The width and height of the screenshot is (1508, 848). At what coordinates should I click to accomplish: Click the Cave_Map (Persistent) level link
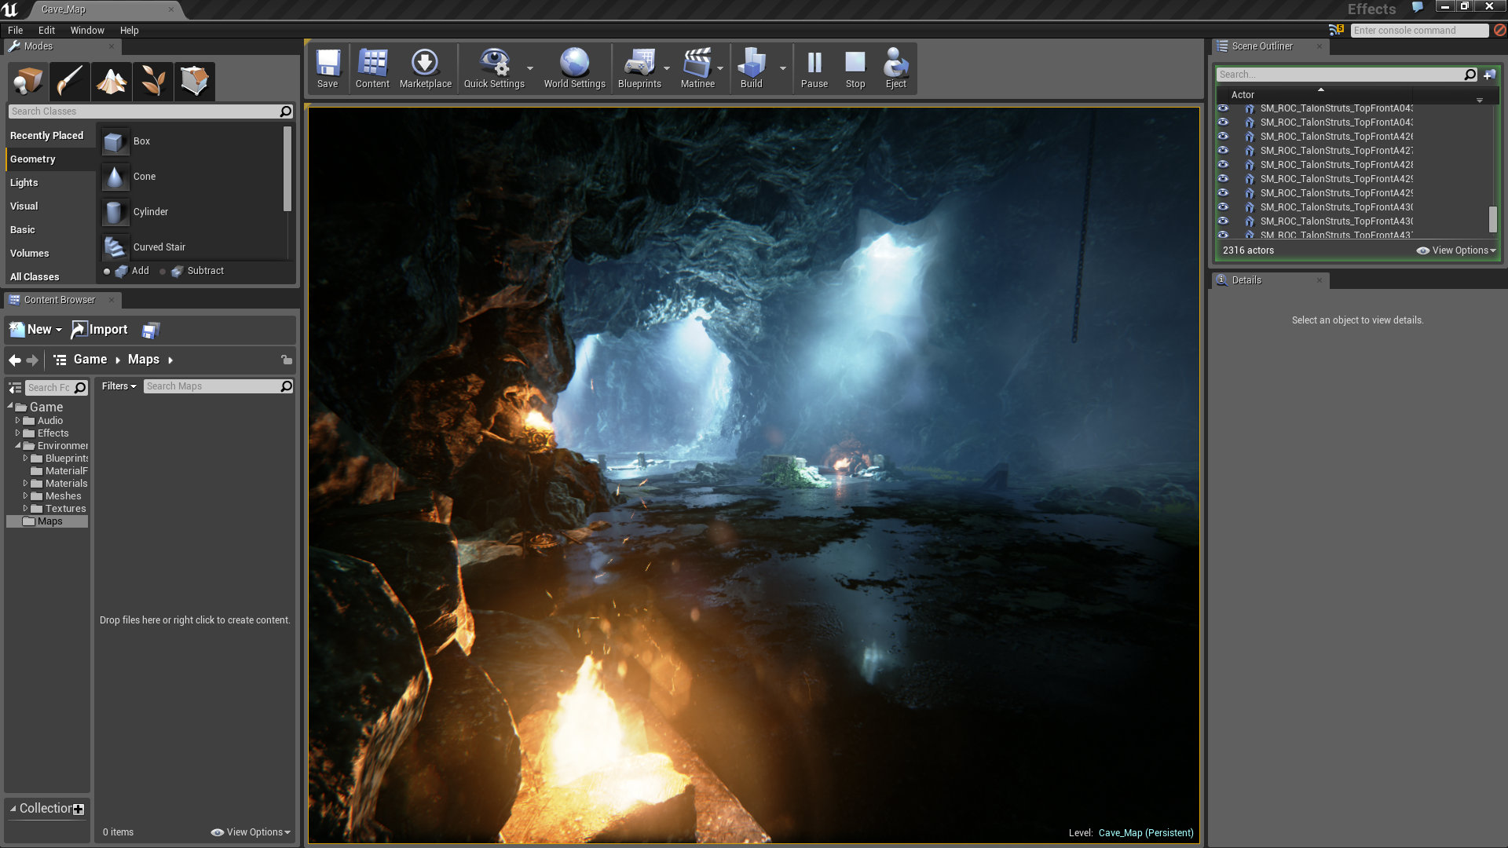[x=1145, y=833]
